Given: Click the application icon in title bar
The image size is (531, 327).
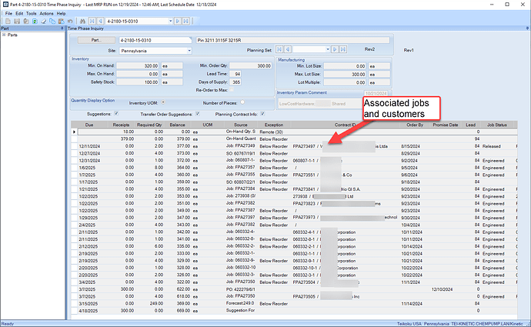Looking at the screenshot, I should tap(5, 5).
